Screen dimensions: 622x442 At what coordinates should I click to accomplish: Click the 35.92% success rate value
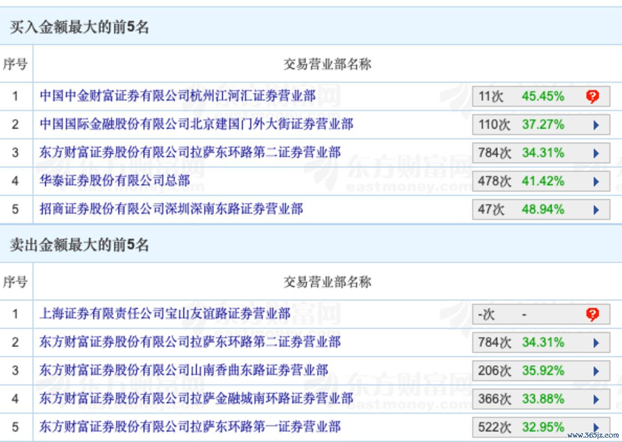(x=543, y=371)
